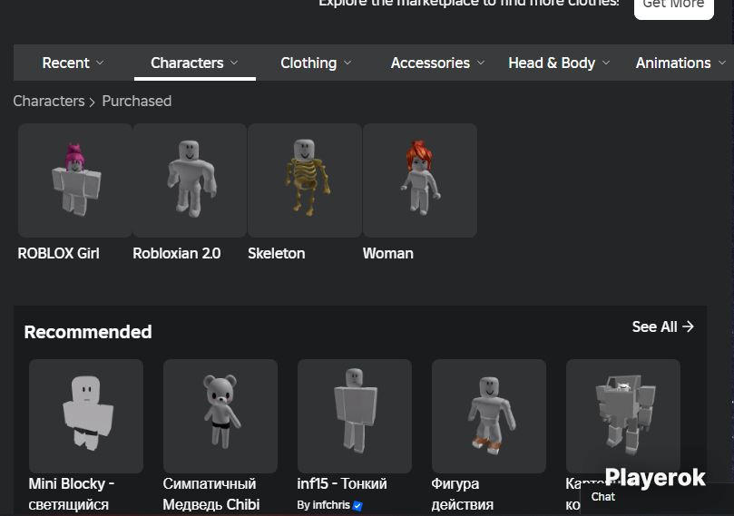Image resolution: width=734 pixels, height=516 pixels.
Task: Open the Фигура действия recommended thumbnail
Action: [489, 416]
